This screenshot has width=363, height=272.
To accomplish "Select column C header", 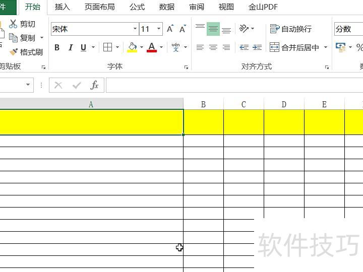I will [244, 104].
